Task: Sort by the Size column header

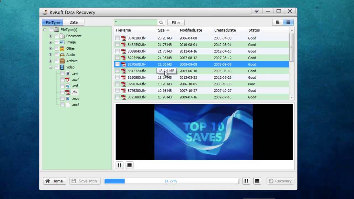Action: tap(167, 30)
